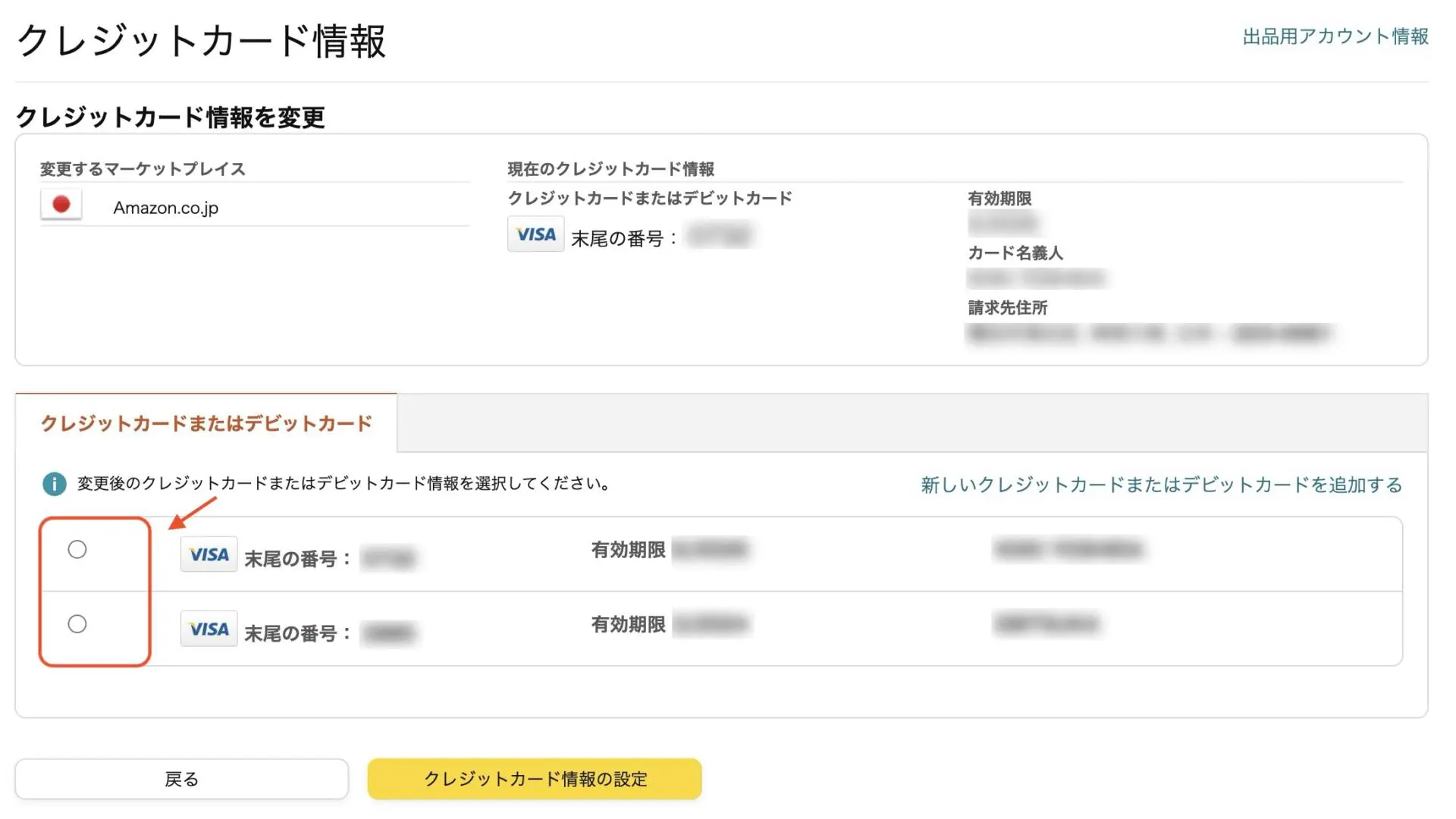Click the Japan flag icon beside Amazon.co.jp
This screenshot has height=819, width=1456.
click(x=61, y=203)
